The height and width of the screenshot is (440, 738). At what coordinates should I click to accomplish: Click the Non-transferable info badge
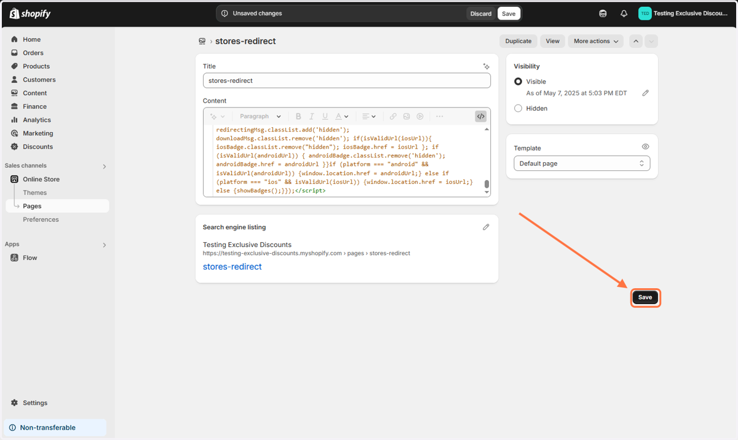click(x=55, y=428)
